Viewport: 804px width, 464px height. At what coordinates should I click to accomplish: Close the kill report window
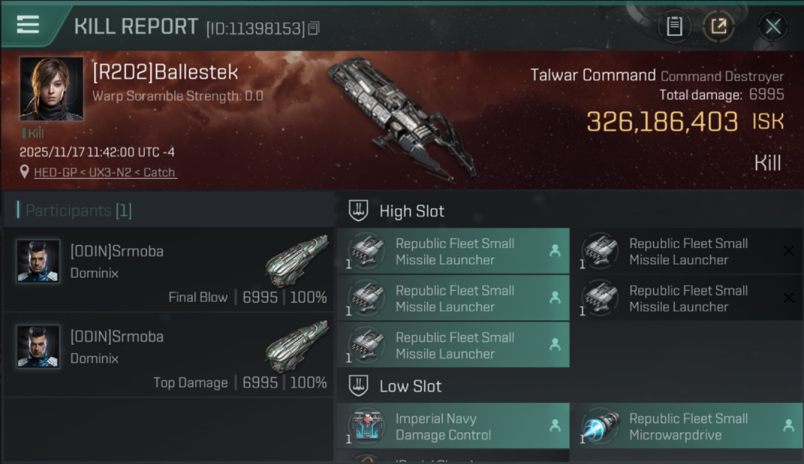[x=772, y=27]
